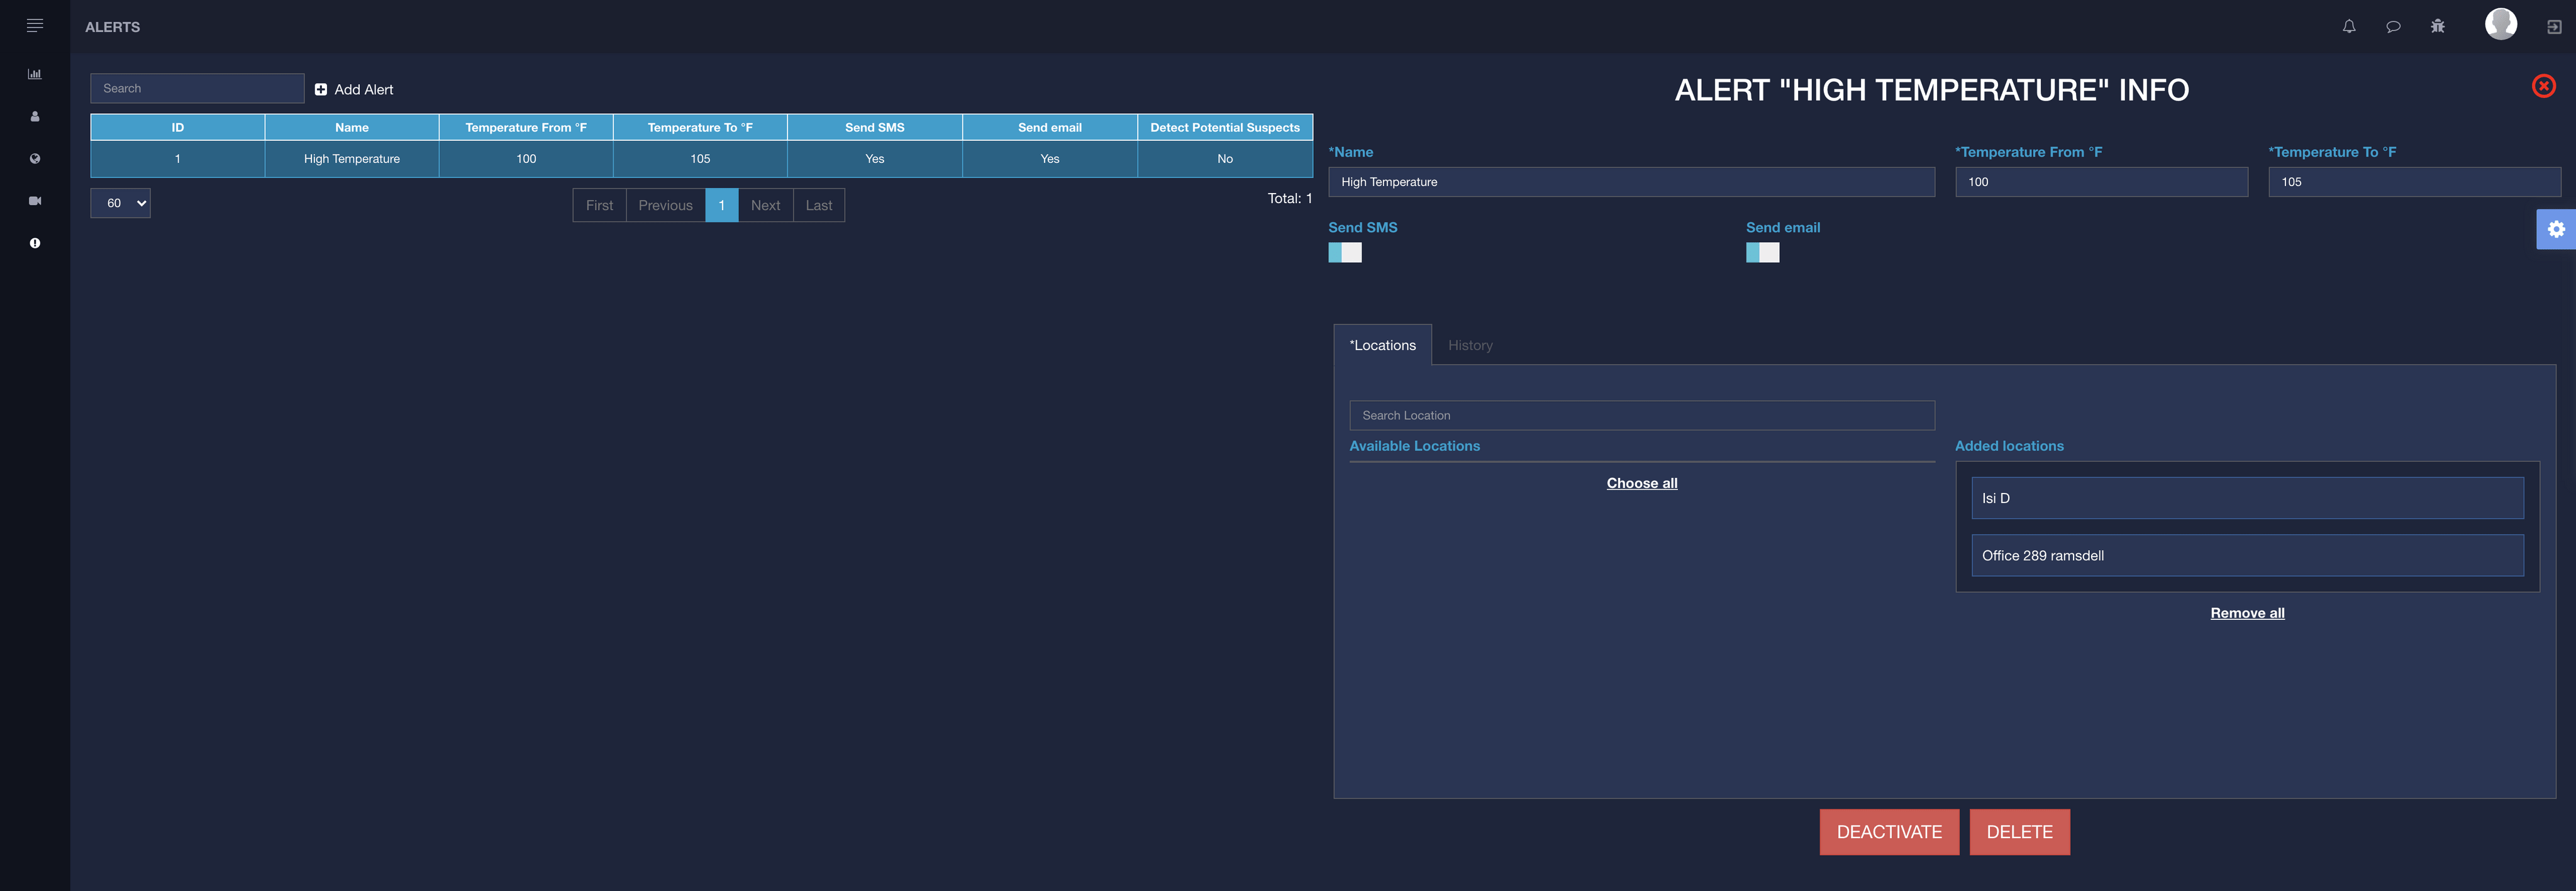Image resolution: width=2576 pixels, height=891 pixels.
Task: Click the globe sidebar icon
Action: 35,159
